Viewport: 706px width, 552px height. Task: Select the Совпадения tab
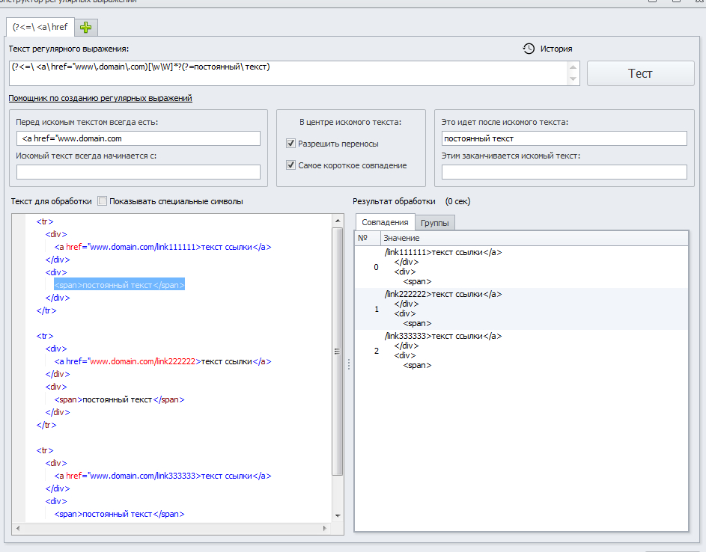[x=385, y=222]
